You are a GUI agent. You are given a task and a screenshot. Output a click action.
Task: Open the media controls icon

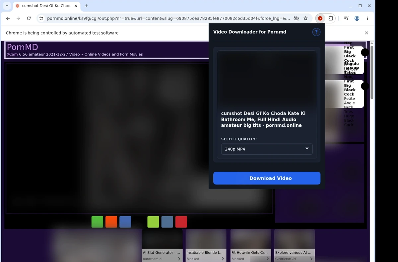[346, 19]
